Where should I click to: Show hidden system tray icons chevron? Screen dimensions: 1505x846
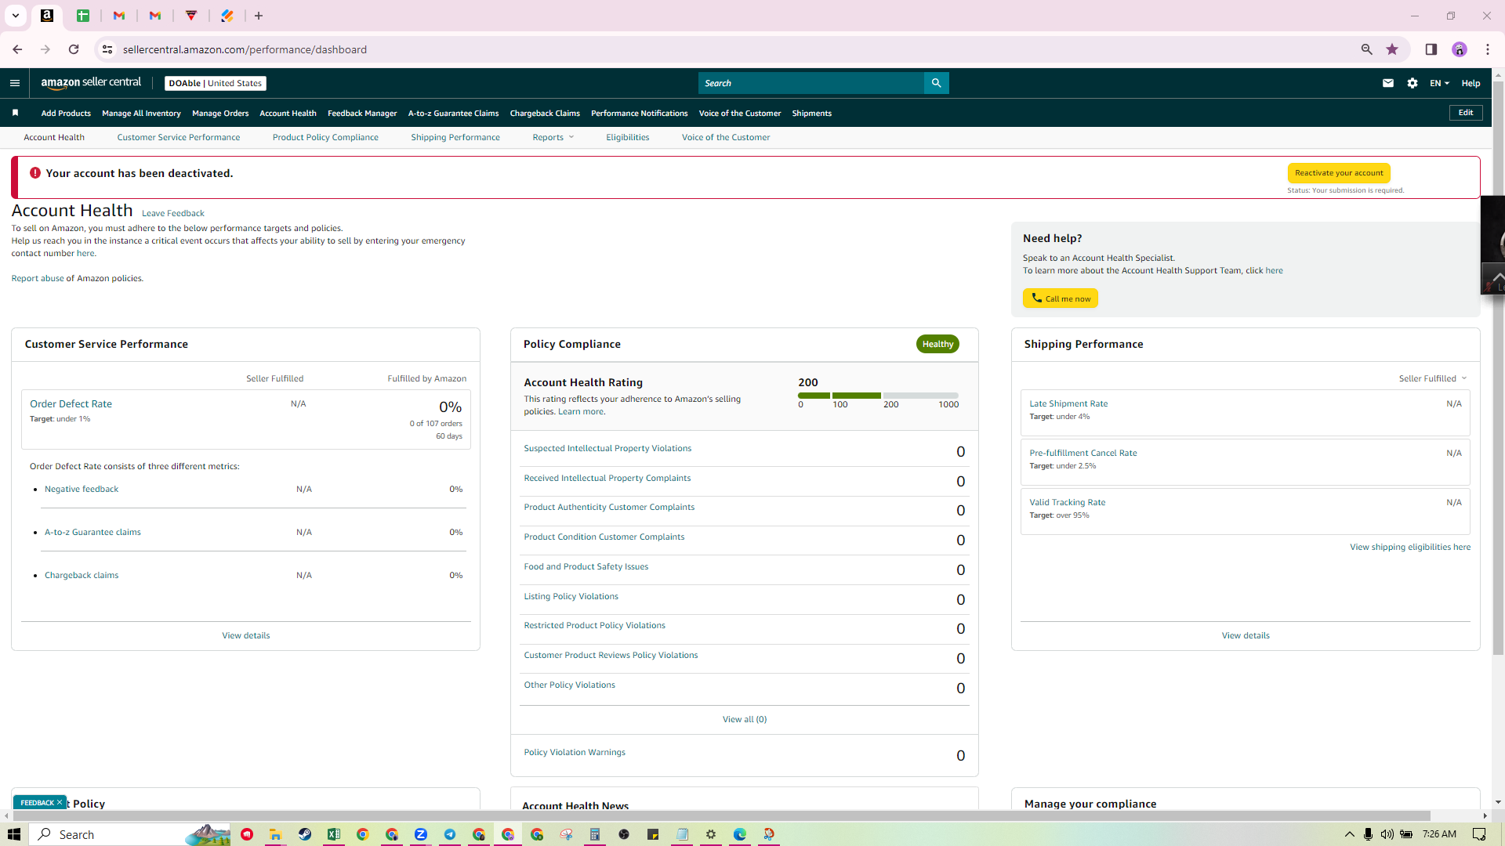pos(1349,834)
